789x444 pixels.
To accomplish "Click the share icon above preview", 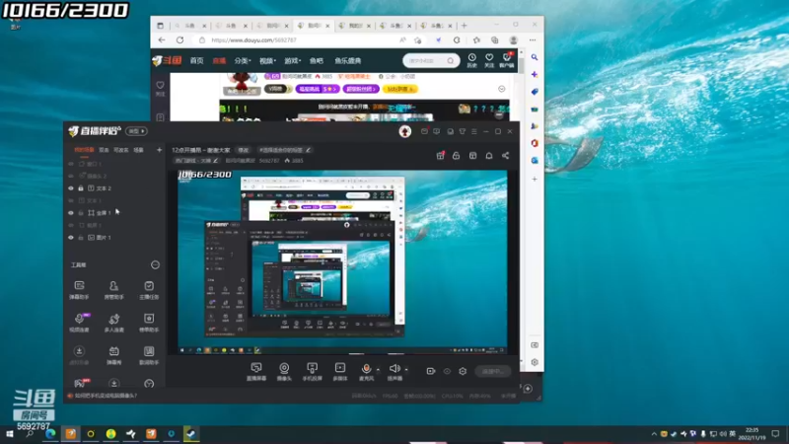I will (505, 156).
